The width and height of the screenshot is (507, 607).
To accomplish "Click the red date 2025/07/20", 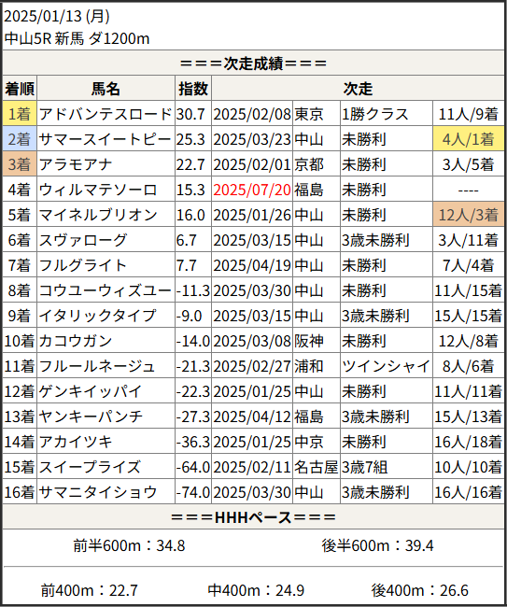I will click(x=252, y=190).
